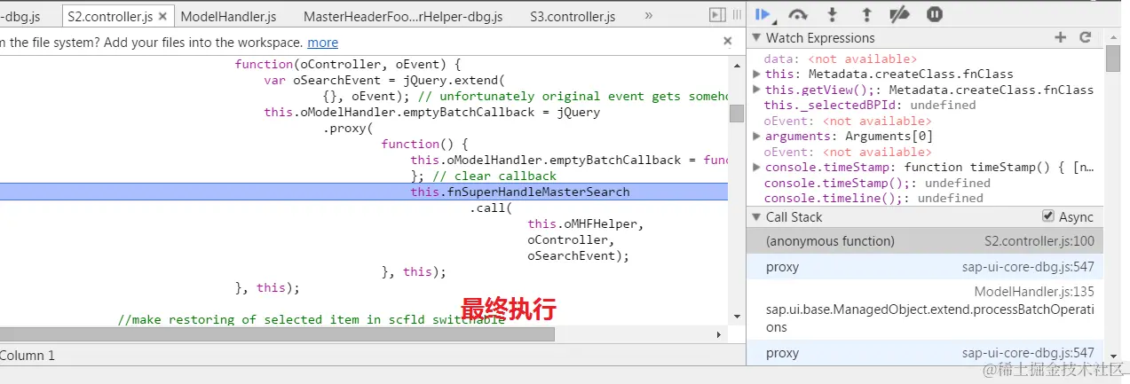This screenshot has width=1130, height=384.
Task: Toggle pause on exceptions
Action: (x=935, y=14)
